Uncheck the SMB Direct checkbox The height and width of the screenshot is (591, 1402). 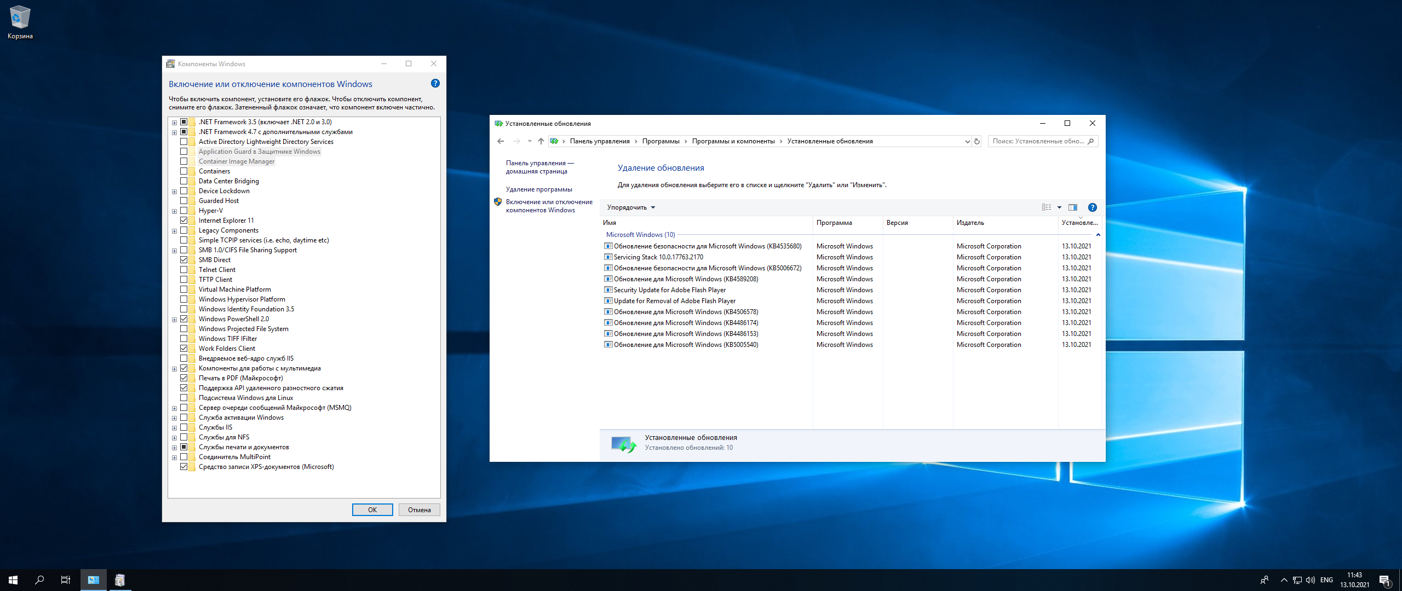tap(184, 260)
